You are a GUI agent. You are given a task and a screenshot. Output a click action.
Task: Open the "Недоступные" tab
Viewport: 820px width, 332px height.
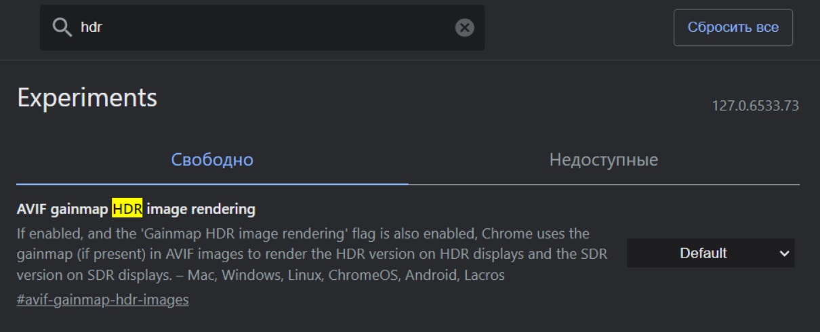coord(603,161)
